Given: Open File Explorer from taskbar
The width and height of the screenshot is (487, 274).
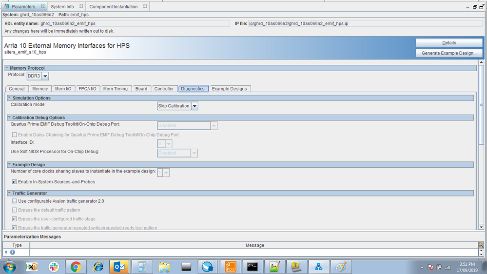Looking at the screenshot, I should [164, 267].
